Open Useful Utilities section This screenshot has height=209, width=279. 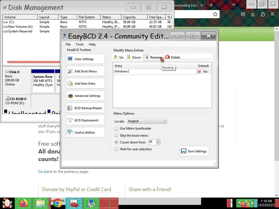[85, 133]
